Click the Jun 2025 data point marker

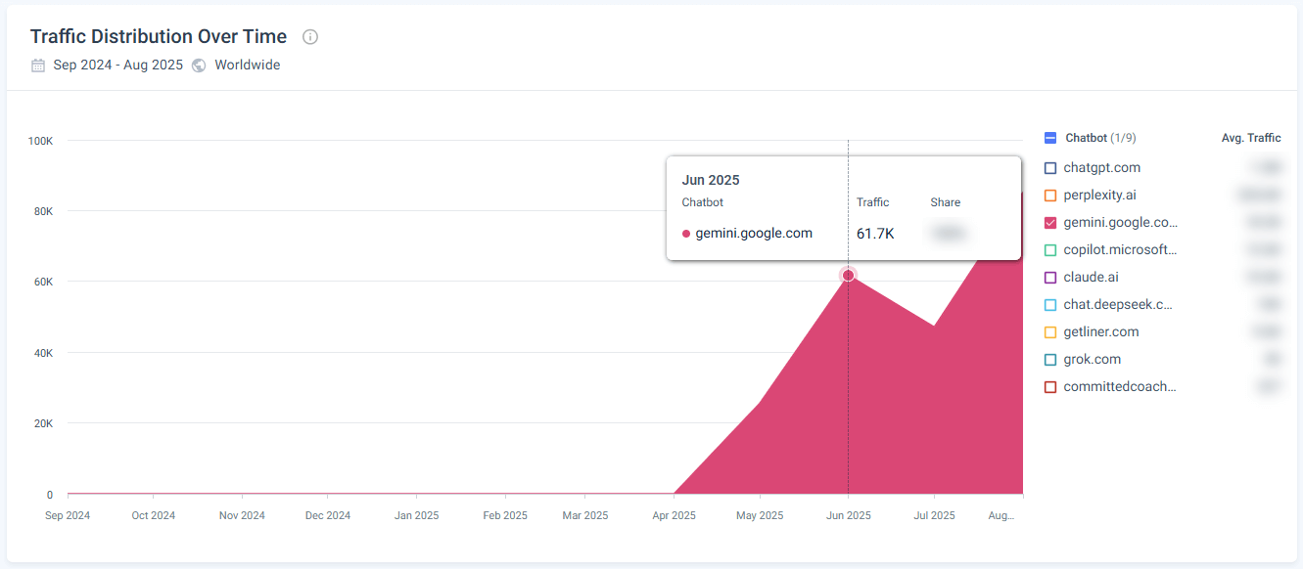pos(848,275)
